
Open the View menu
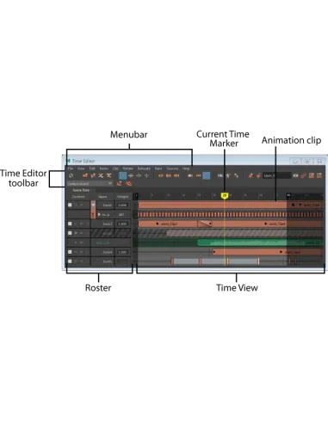[81, 169]
